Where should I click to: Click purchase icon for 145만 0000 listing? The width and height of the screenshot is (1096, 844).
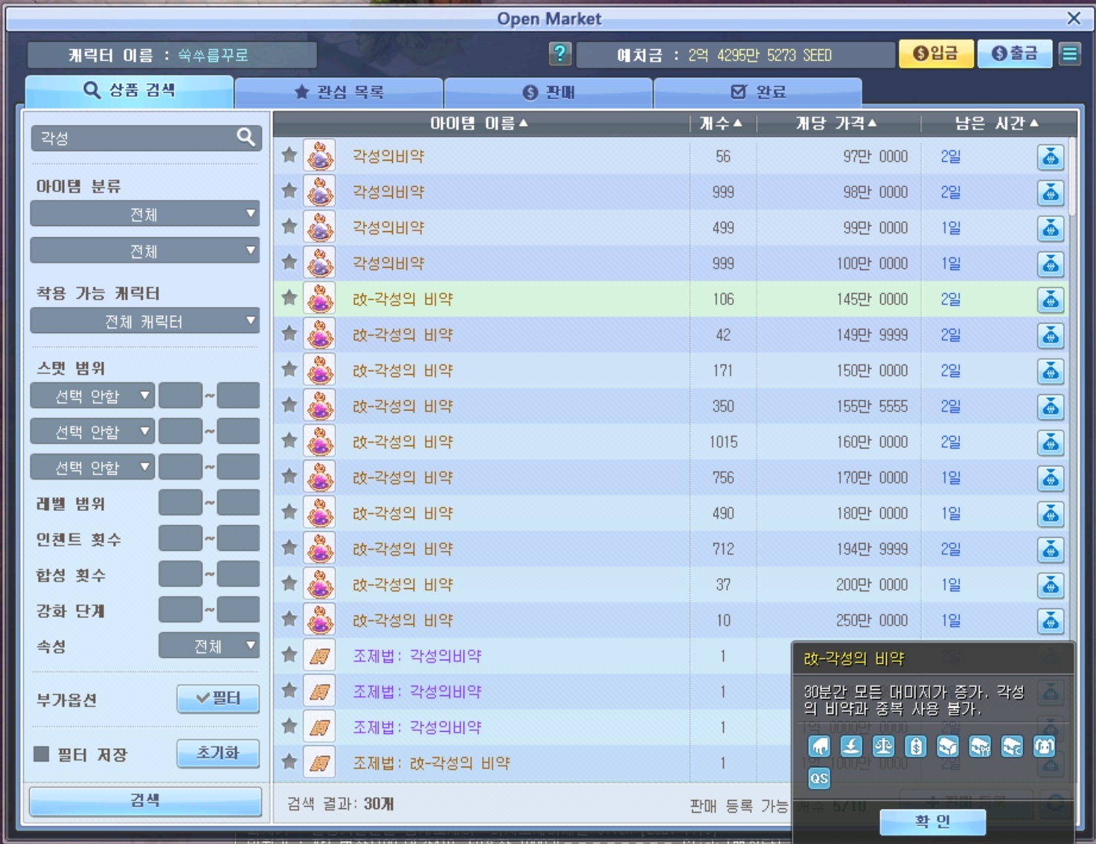pos(1050,300)
